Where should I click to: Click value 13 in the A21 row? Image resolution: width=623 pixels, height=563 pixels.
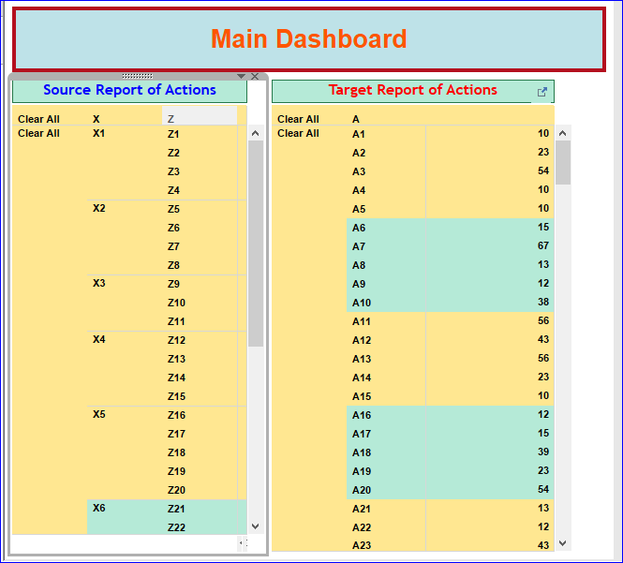(543, 508)
